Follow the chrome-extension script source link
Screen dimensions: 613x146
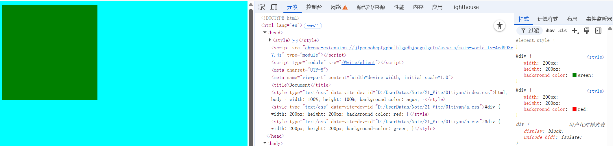[409, 48]
